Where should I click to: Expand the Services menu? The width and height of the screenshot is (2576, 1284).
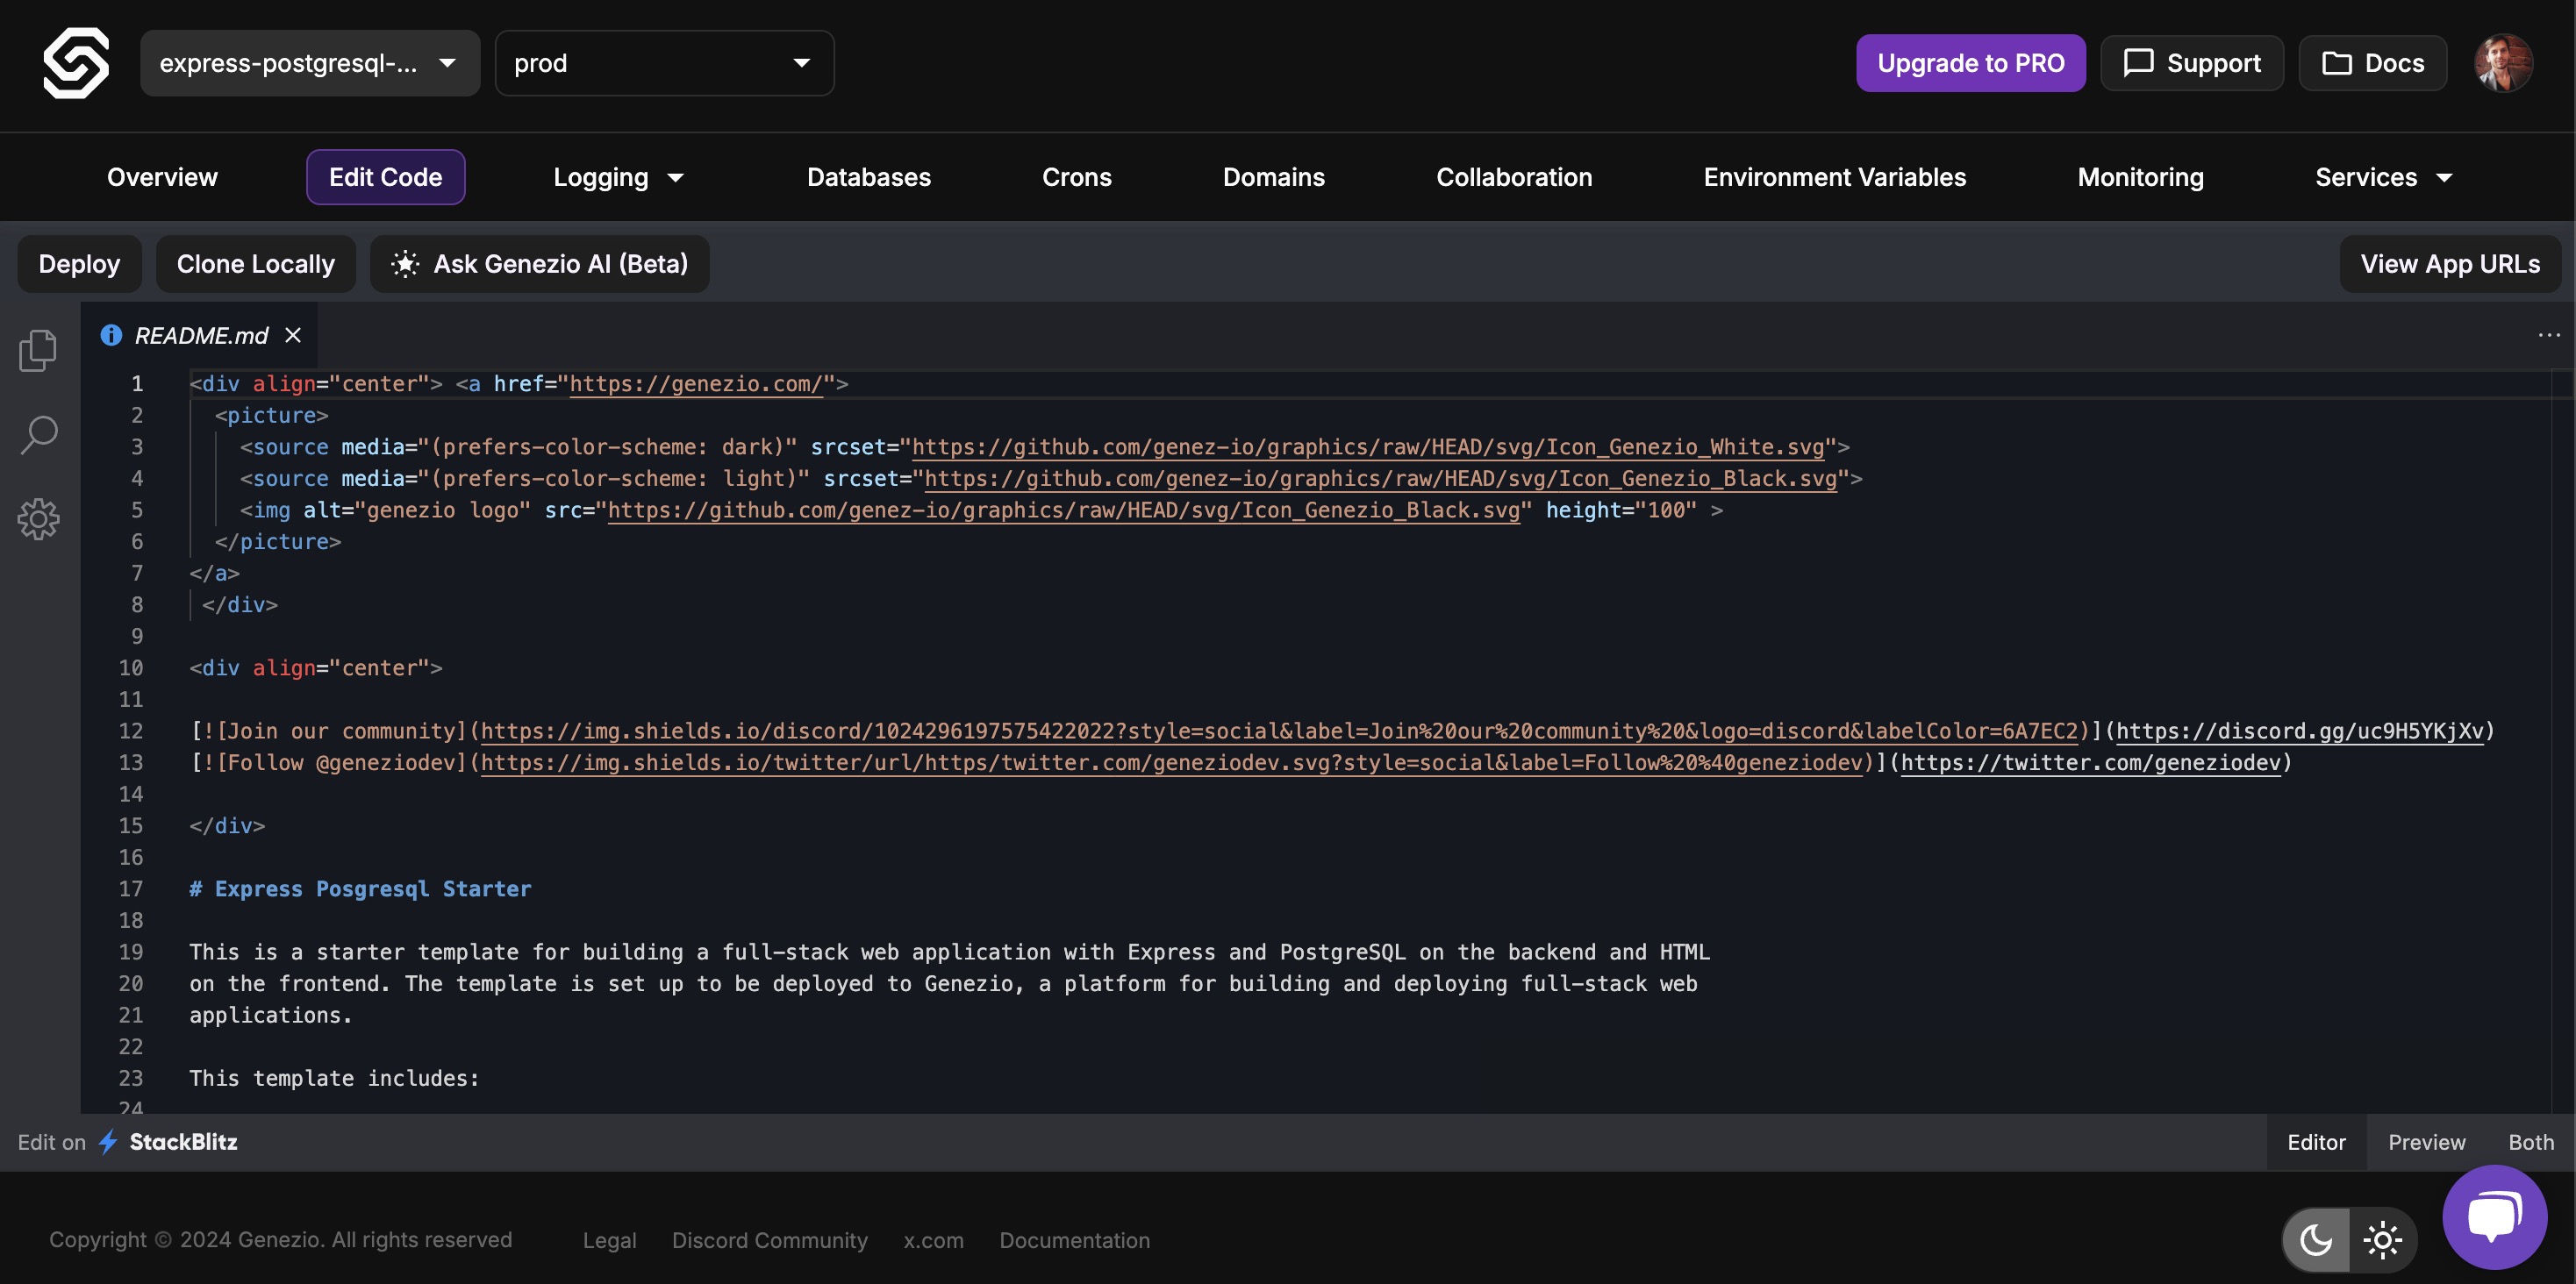(x=2384, y=177)
